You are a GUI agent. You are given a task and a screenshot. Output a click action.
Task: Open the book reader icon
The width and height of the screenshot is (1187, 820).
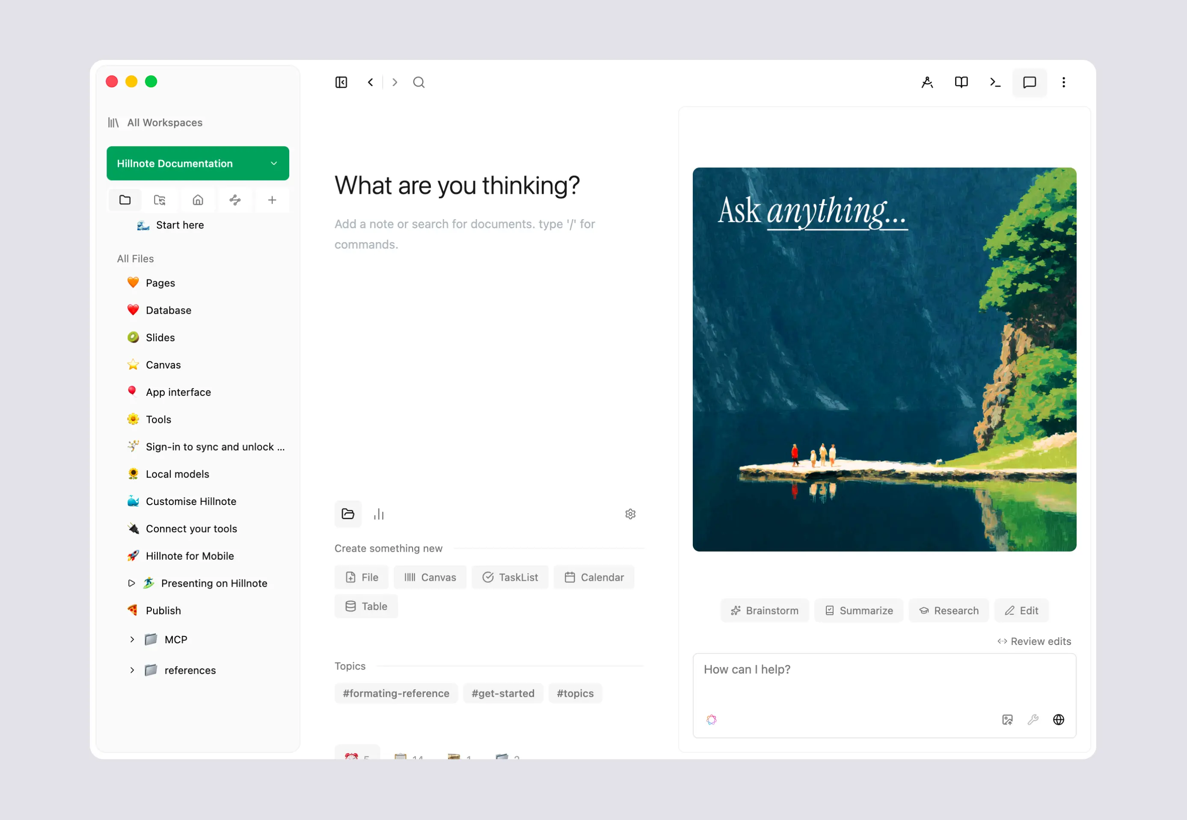[961, 82]
